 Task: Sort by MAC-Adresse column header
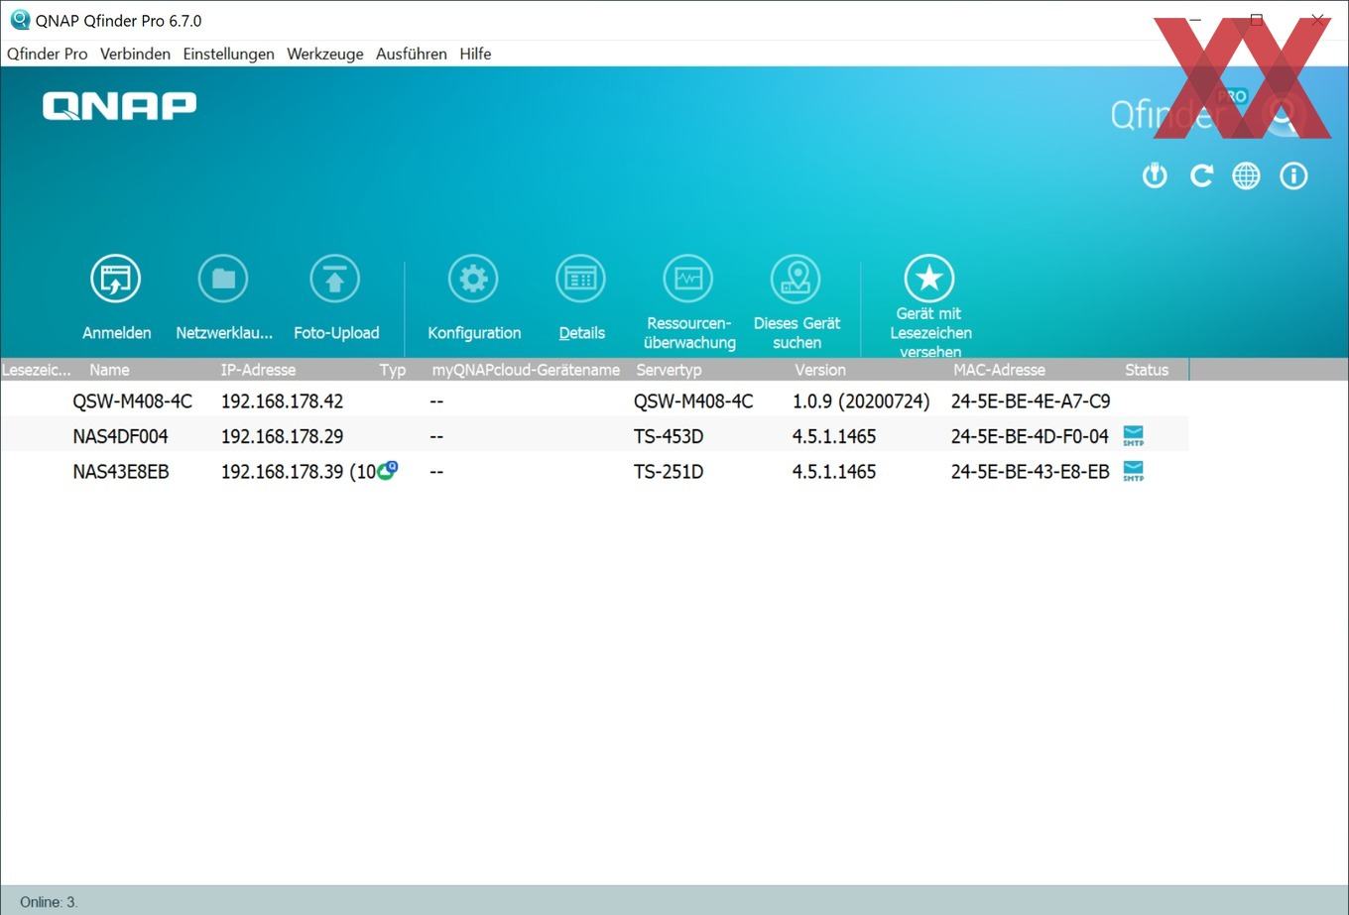click(x=999, y=370)
